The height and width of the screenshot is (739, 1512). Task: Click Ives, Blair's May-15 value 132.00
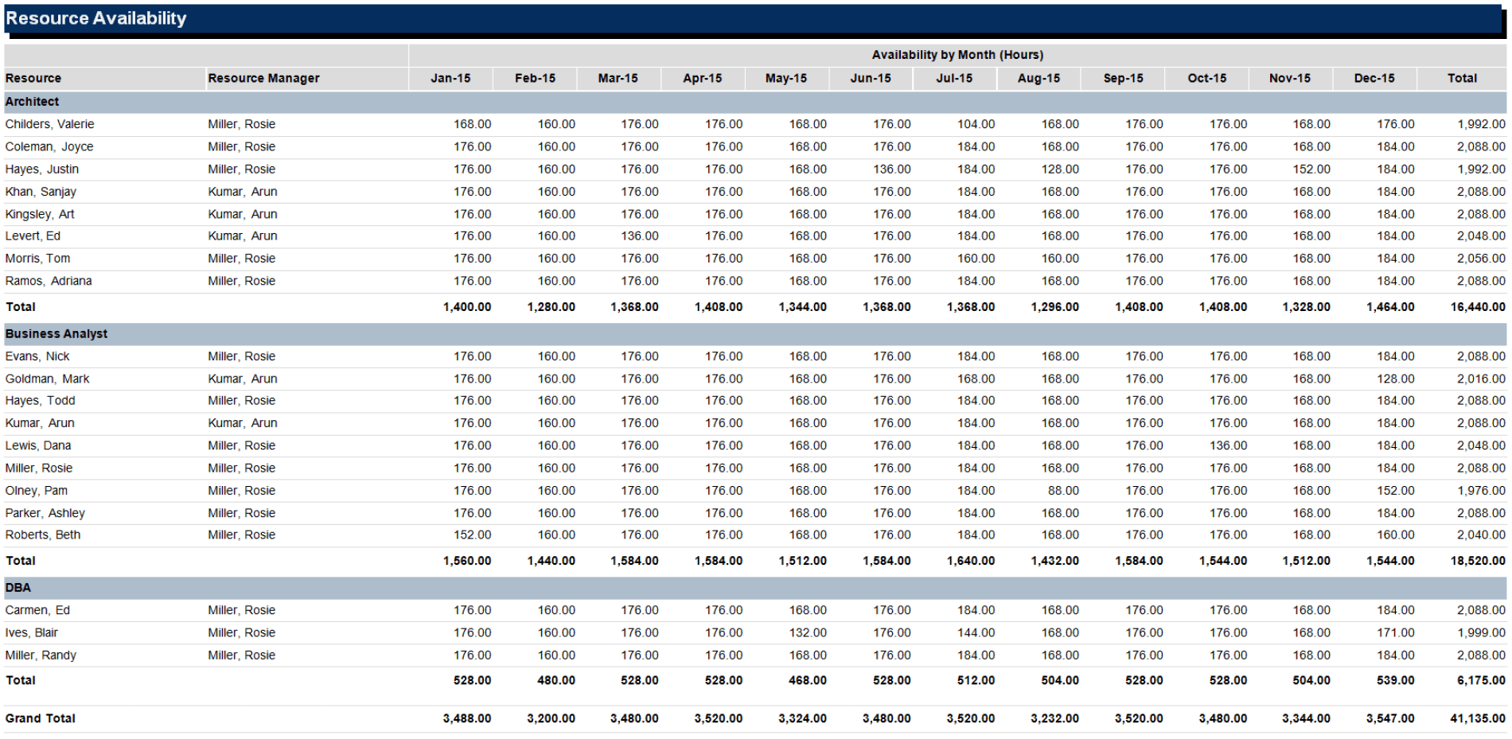(x=808, y=632)
